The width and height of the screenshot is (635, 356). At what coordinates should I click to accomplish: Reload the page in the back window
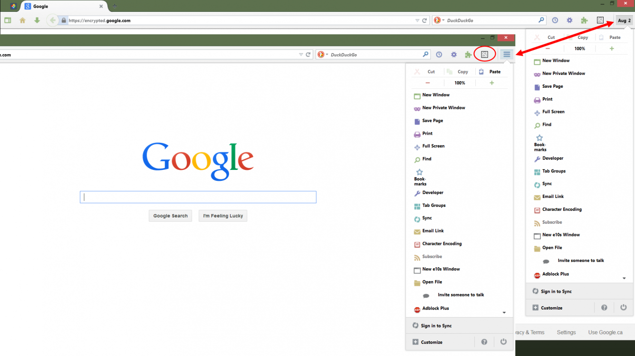[424, 20]
